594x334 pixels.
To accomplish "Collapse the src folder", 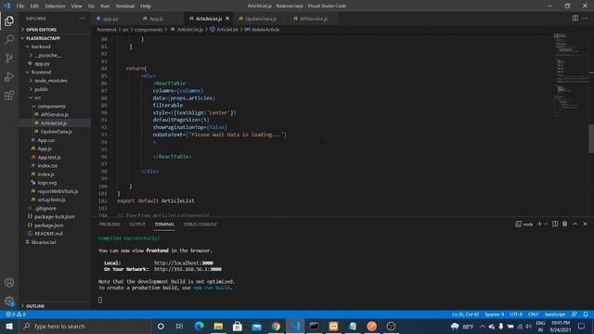I will coord(37,97).
